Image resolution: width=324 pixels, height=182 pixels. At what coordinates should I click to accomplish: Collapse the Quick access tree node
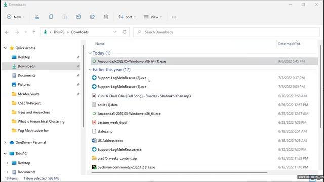[5, 48]
